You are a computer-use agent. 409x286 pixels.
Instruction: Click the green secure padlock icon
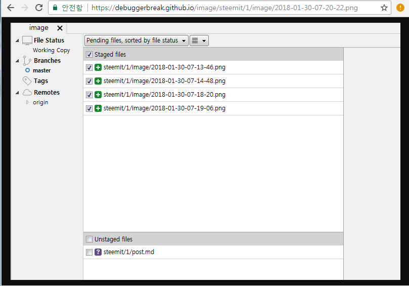coord(56,8)
